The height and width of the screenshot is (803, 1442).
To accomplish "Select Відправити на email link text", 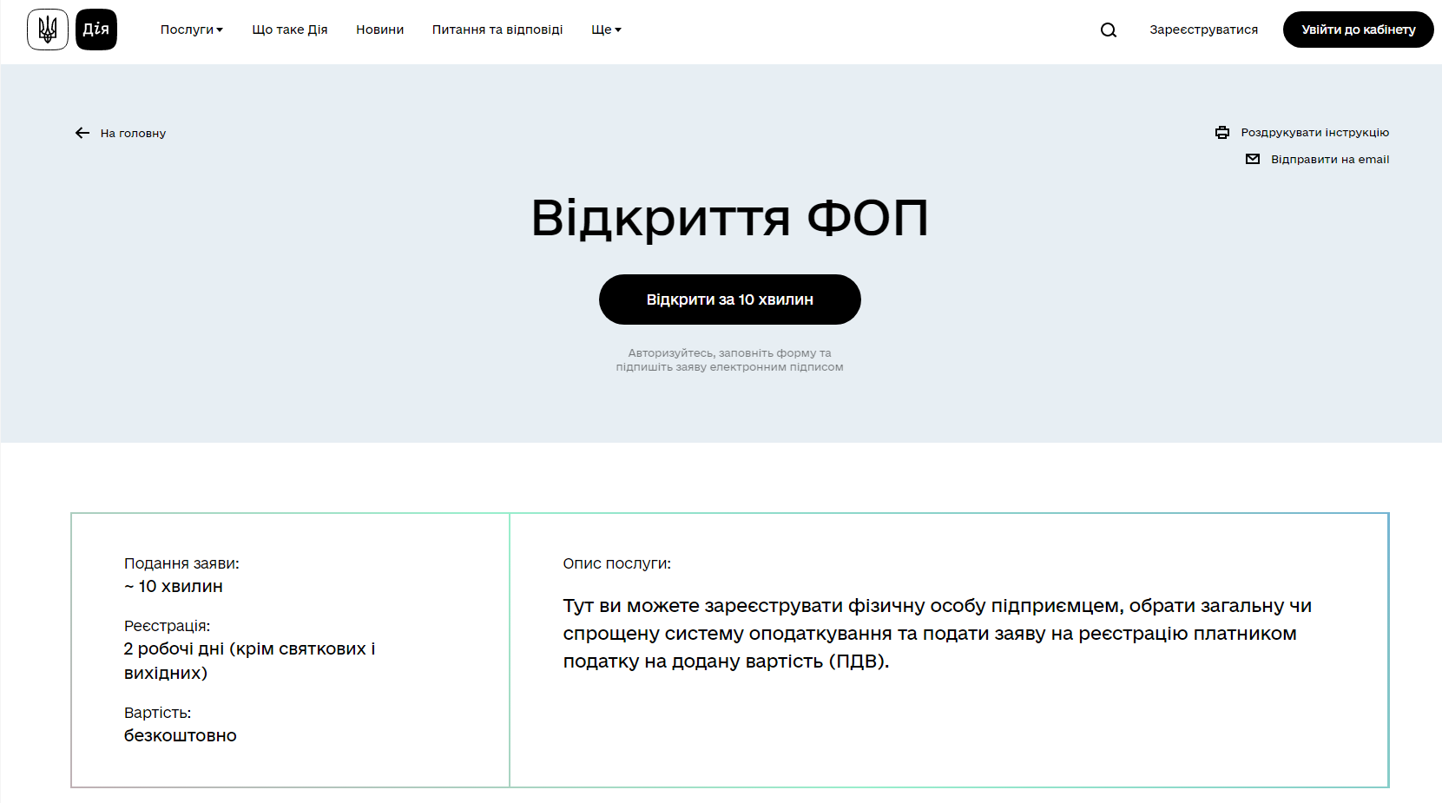I will [x=1330, y=160].
